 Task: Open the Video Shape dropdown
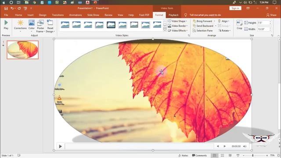point(177,21)
